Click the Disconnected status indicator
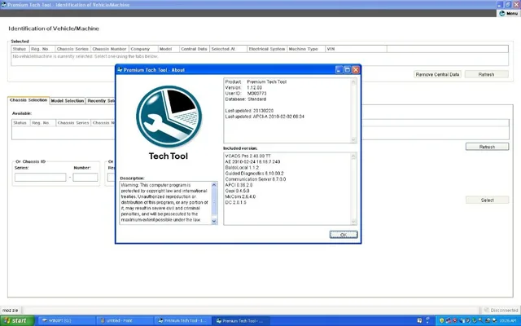This screenshot has height=326, width=521. pos(501,310)
